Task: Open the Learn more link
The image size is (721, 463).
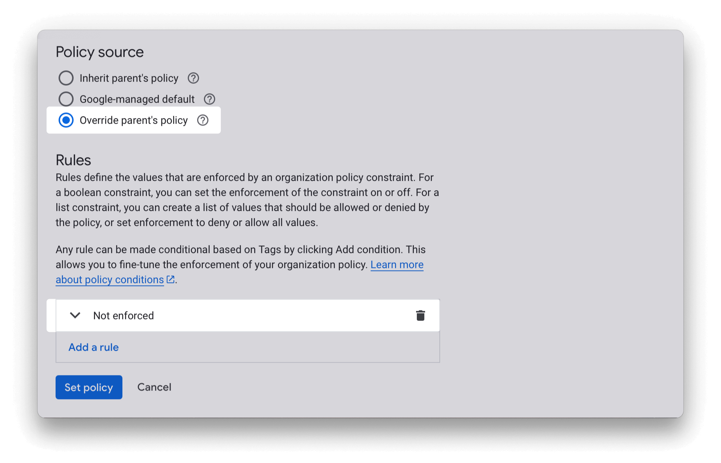Action: pyautogui.click(x=397, y=265)
